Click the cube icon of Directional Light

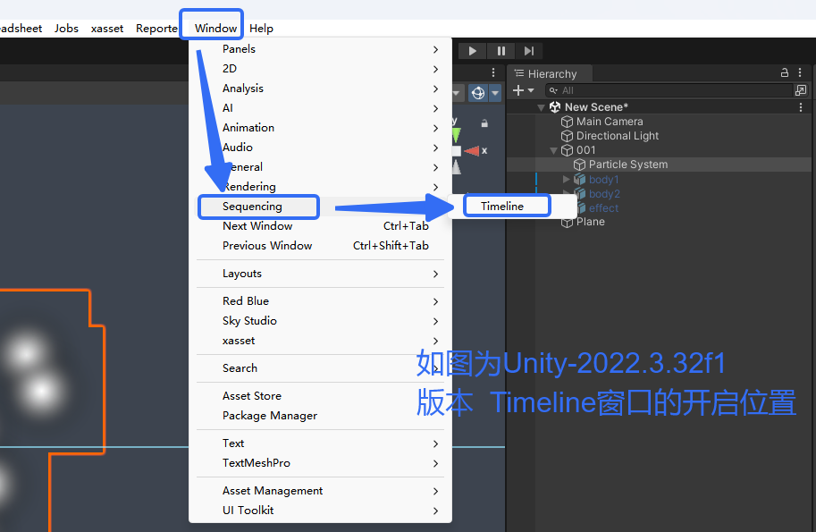567,136
